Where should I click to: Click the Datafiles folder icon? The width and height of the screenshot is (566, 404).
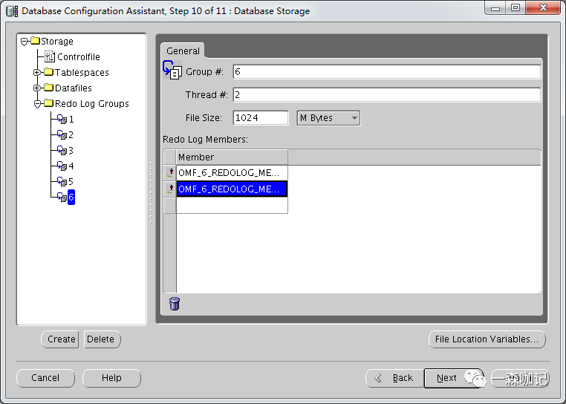49,88
